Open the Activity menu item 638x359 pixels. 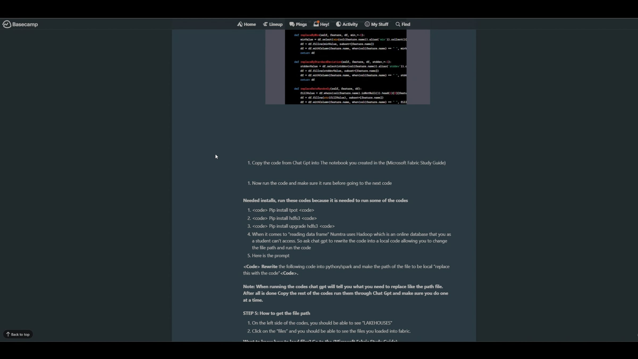tap(347, 24)
